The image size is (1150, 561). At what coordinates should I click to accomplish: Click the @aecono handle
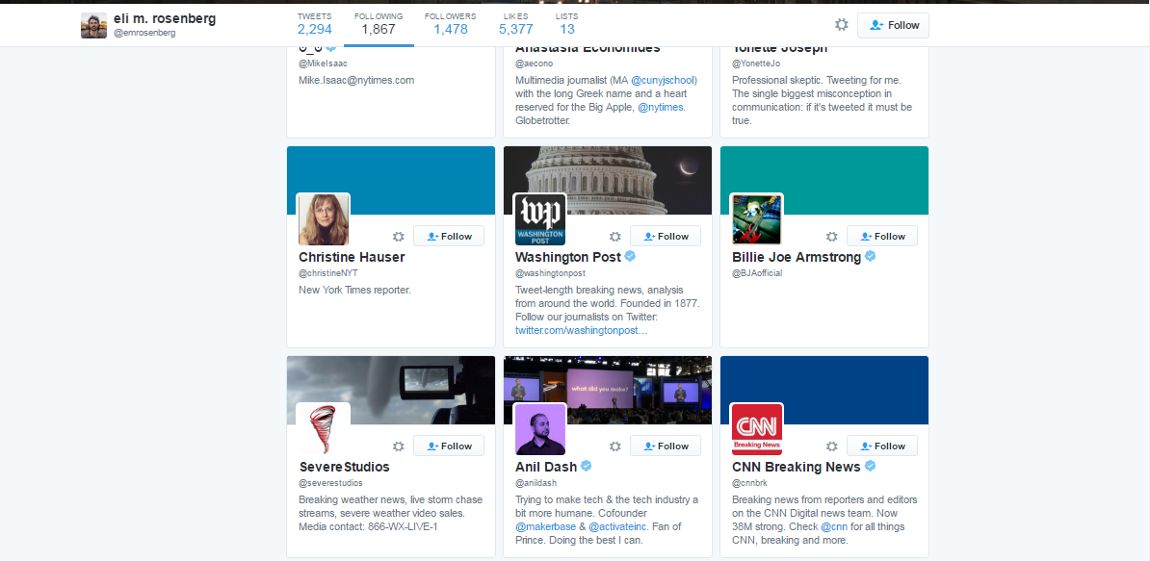point(534,64)
